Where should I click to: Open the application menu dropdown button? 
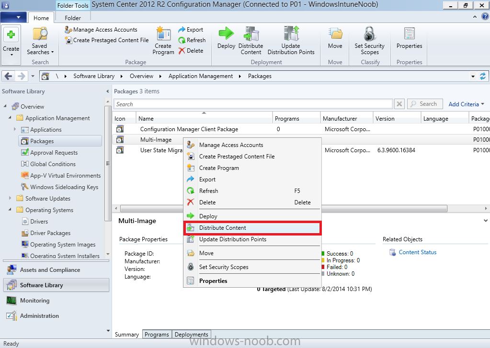(x=13, y=17)
